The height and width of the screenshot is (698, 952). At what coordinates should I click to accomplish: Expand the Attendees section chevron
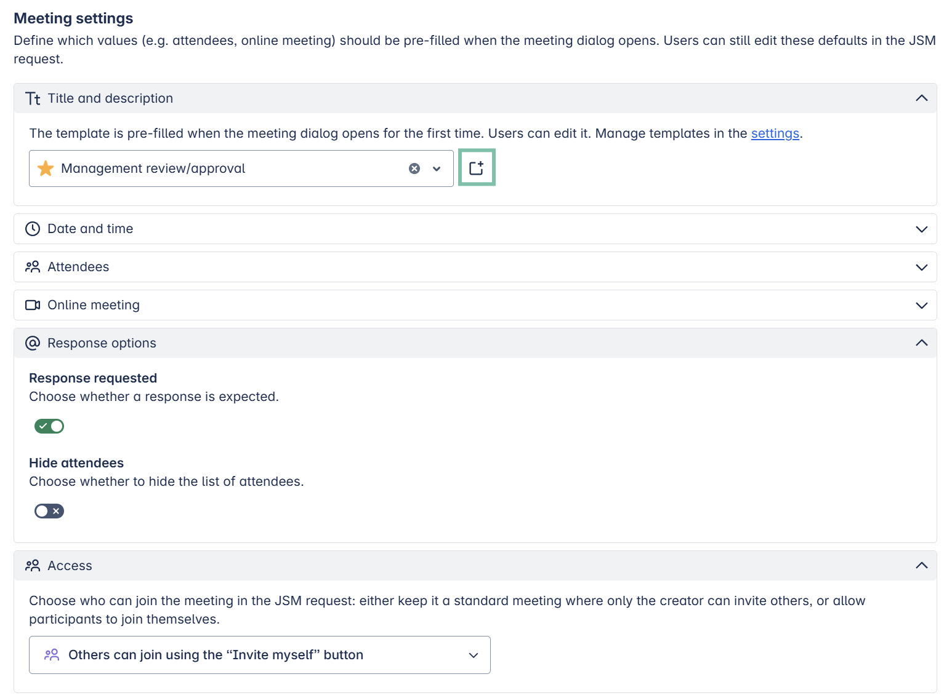click(921, 267)
